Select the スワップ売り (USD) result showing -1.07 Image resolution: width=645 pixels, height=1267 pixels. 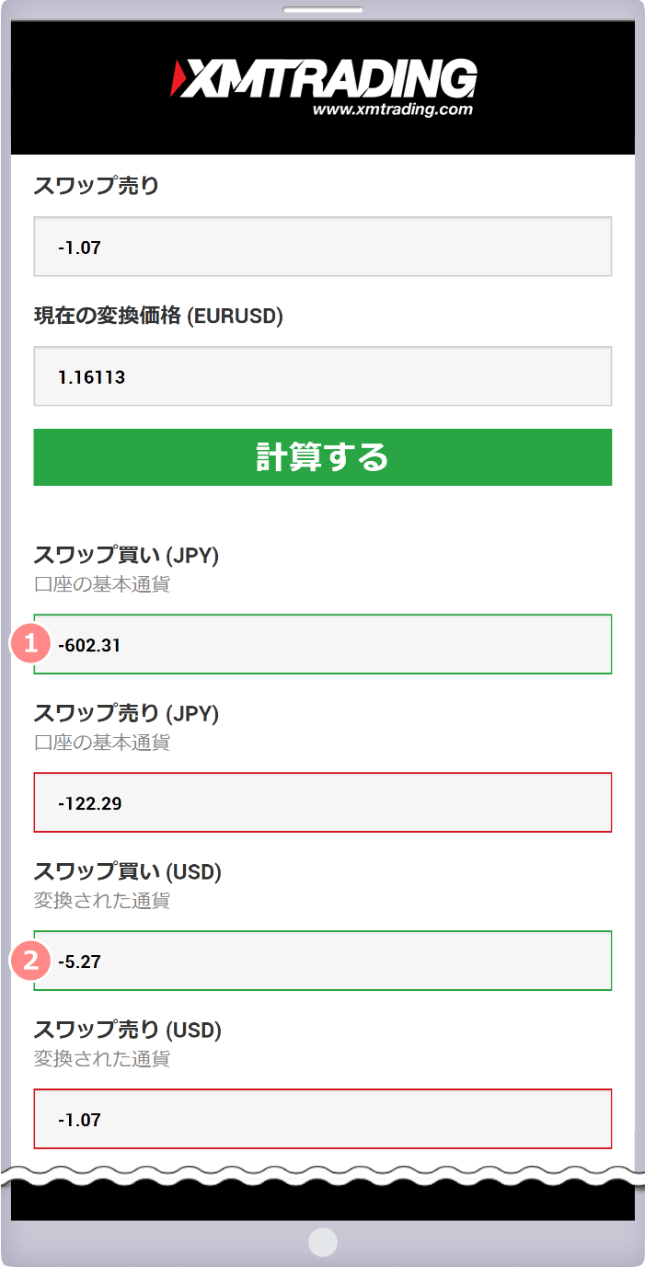pos(322,1120)
